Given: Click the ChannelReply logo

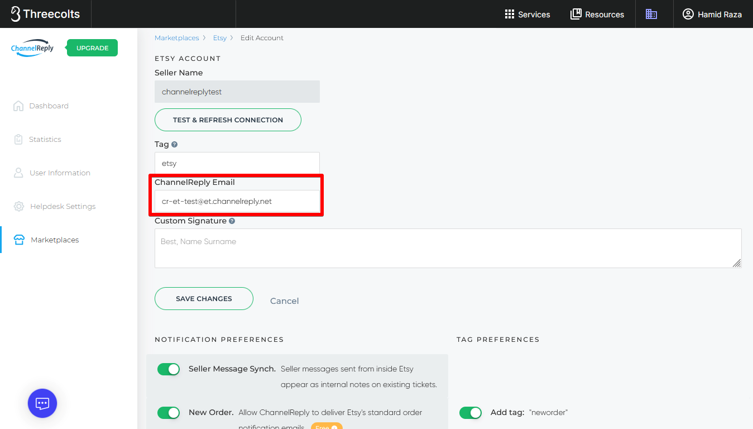Looking at the screenshot, I should tap(32, 48).
